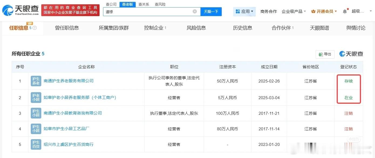Image resolution: width=375 pixels, height=158 pixels.
Task: Expand the 企业级产品 menu
Action: [294, 11]
